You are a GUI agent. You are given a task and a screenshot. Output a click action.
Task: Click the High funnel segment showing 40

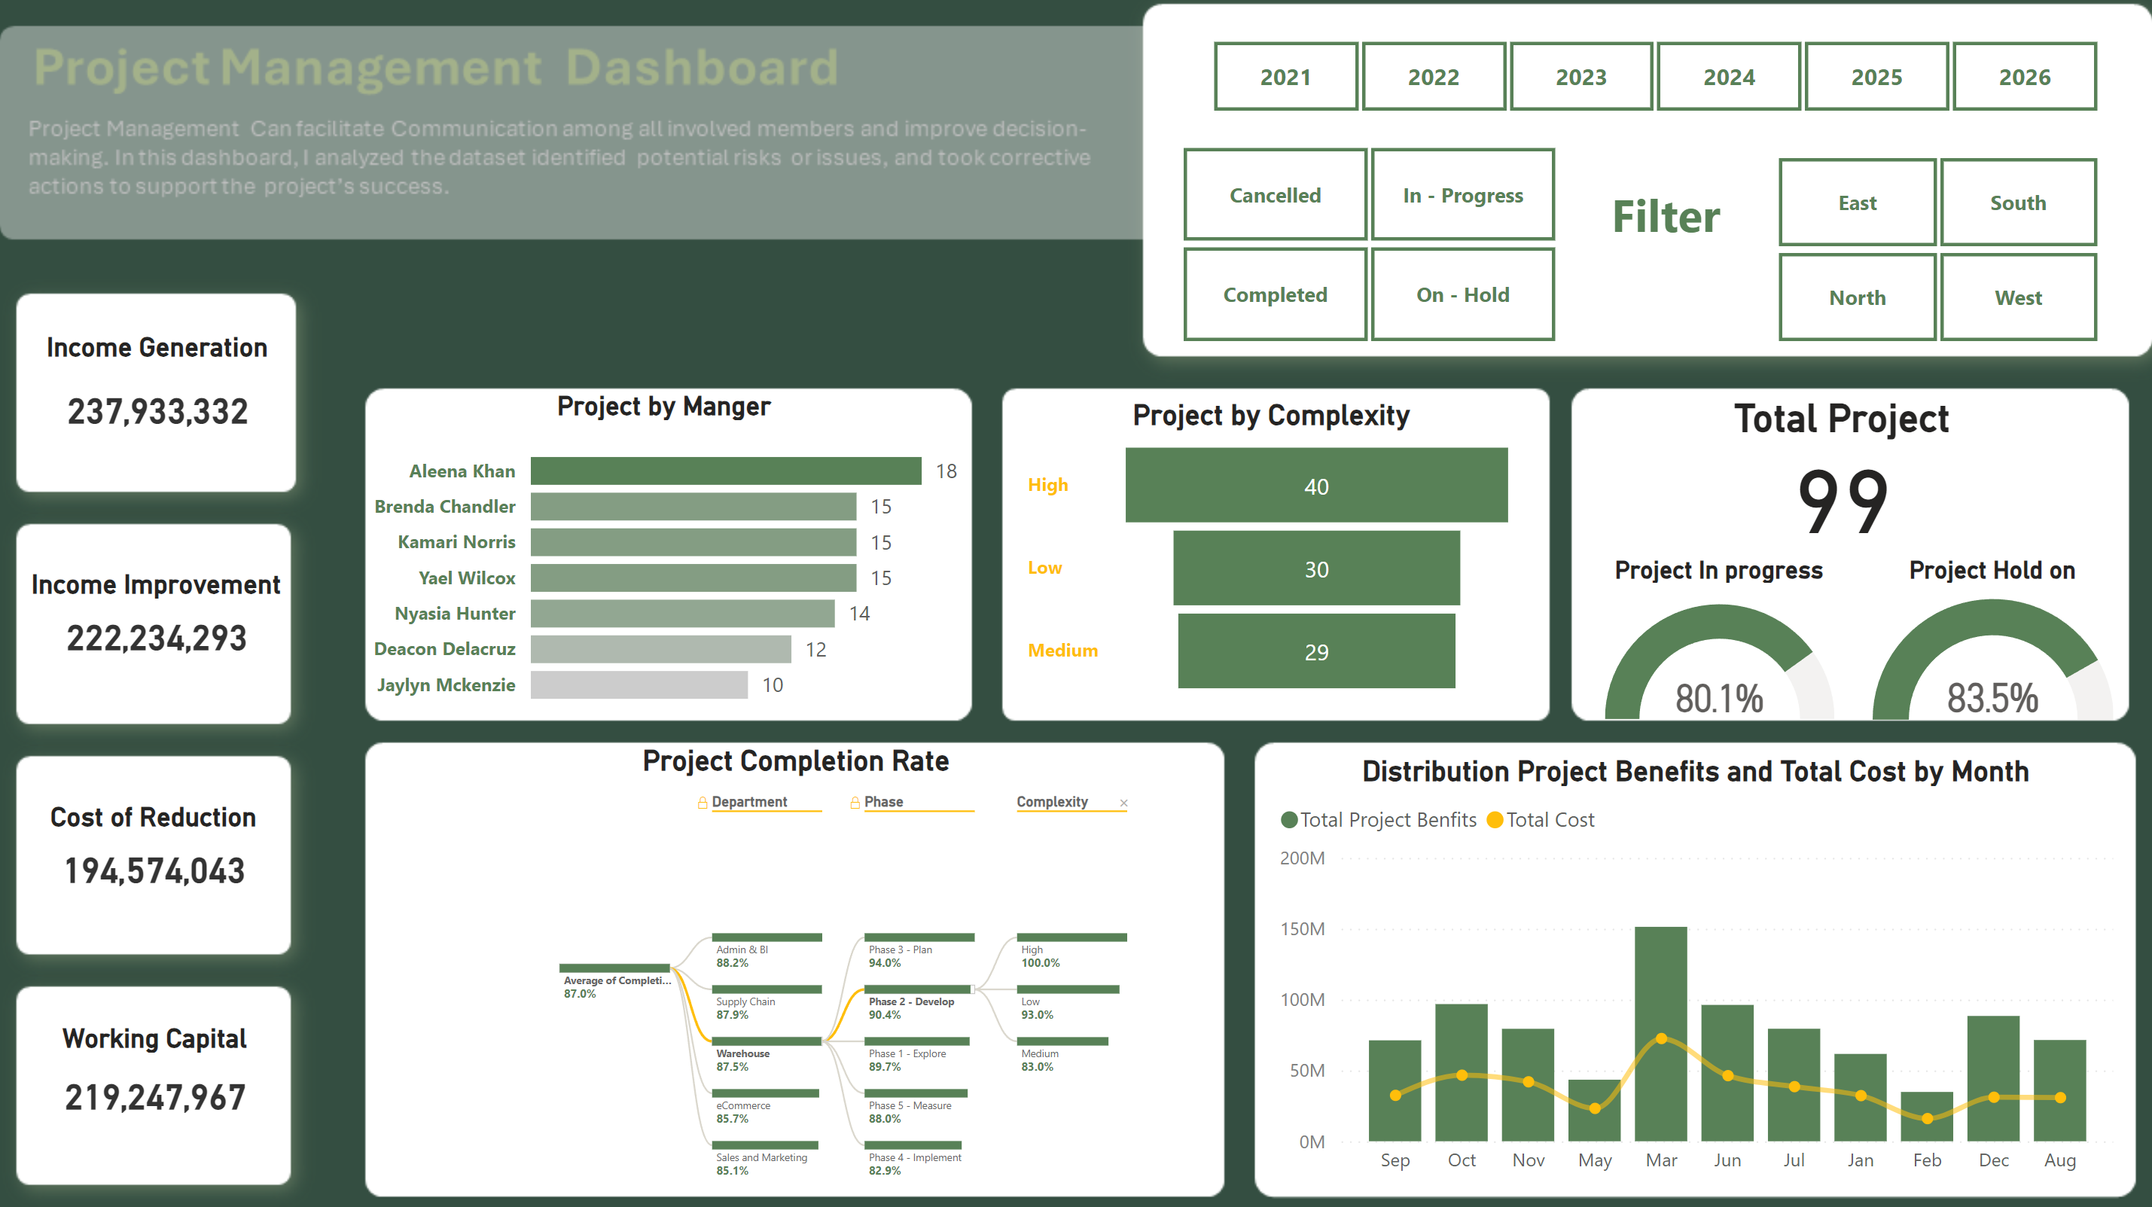[1315, 486]
